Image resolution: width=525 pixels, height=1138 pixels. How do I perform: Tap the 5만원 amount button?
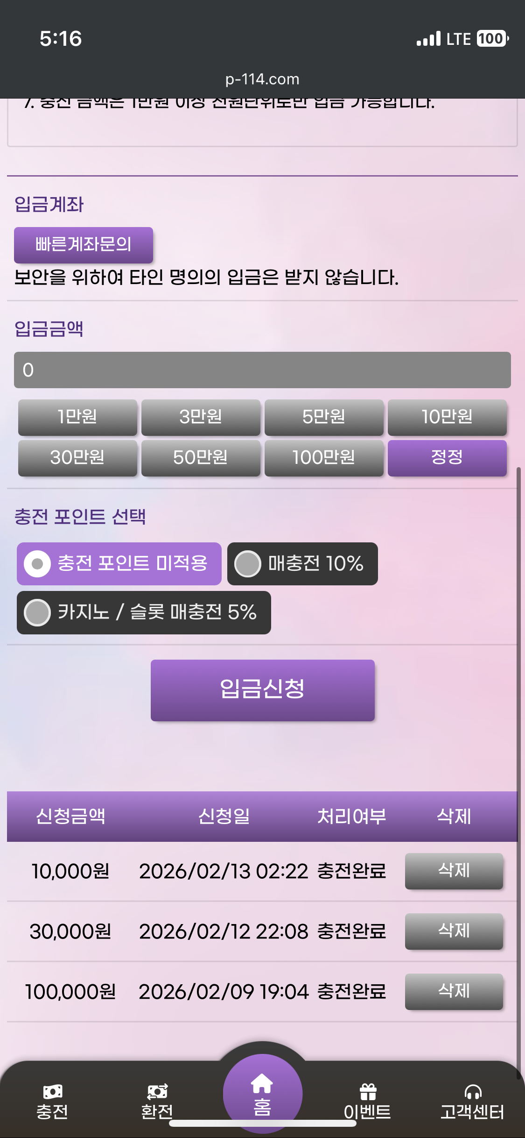324,417
